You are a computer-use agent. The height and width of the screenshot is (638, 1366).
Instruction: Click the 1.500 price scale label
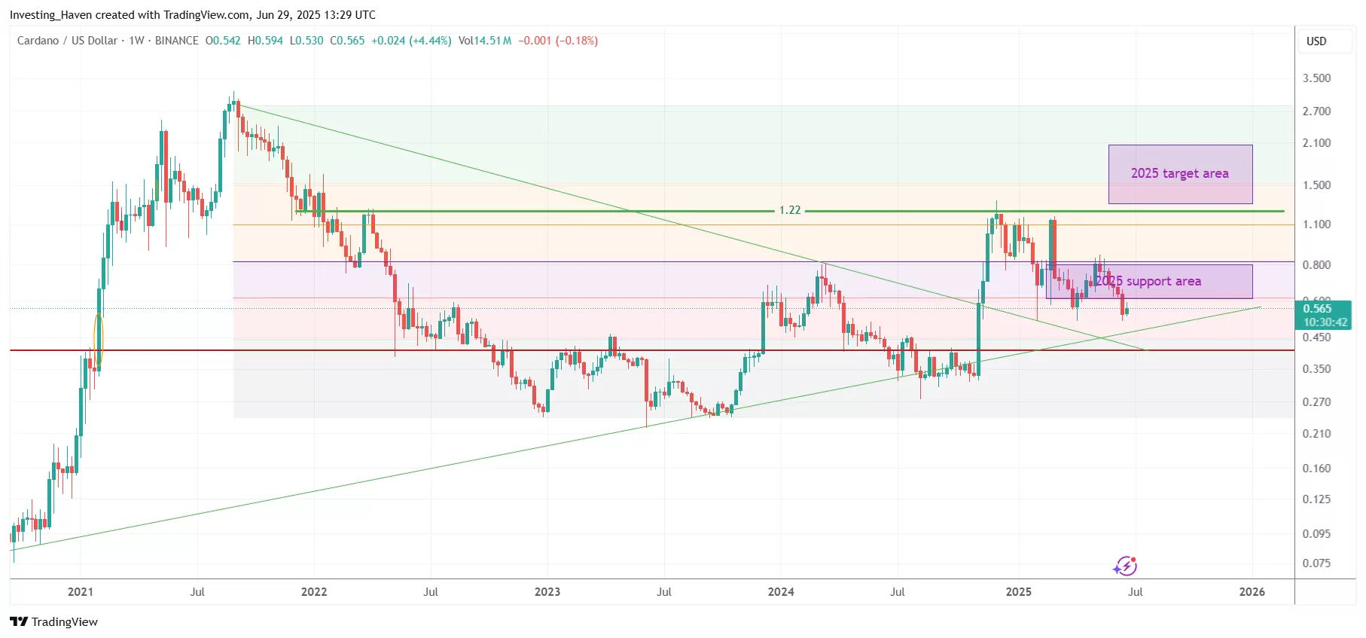[1317, 185]
